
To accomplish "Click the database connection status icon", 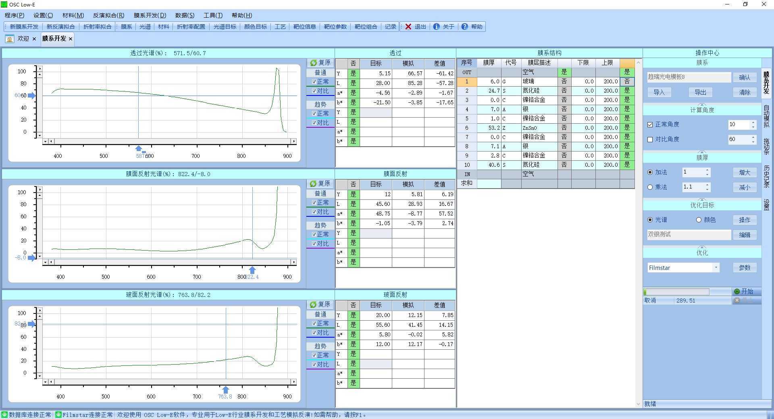I will 4,415.
